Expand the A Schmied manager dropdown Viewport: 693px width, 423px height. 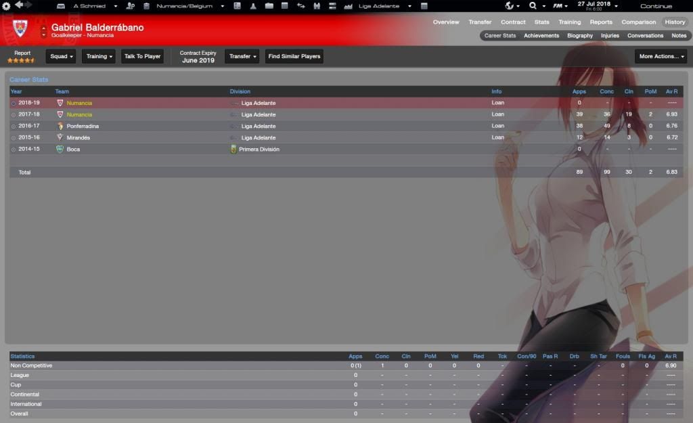pyautogui.click(x=115, y=6)
